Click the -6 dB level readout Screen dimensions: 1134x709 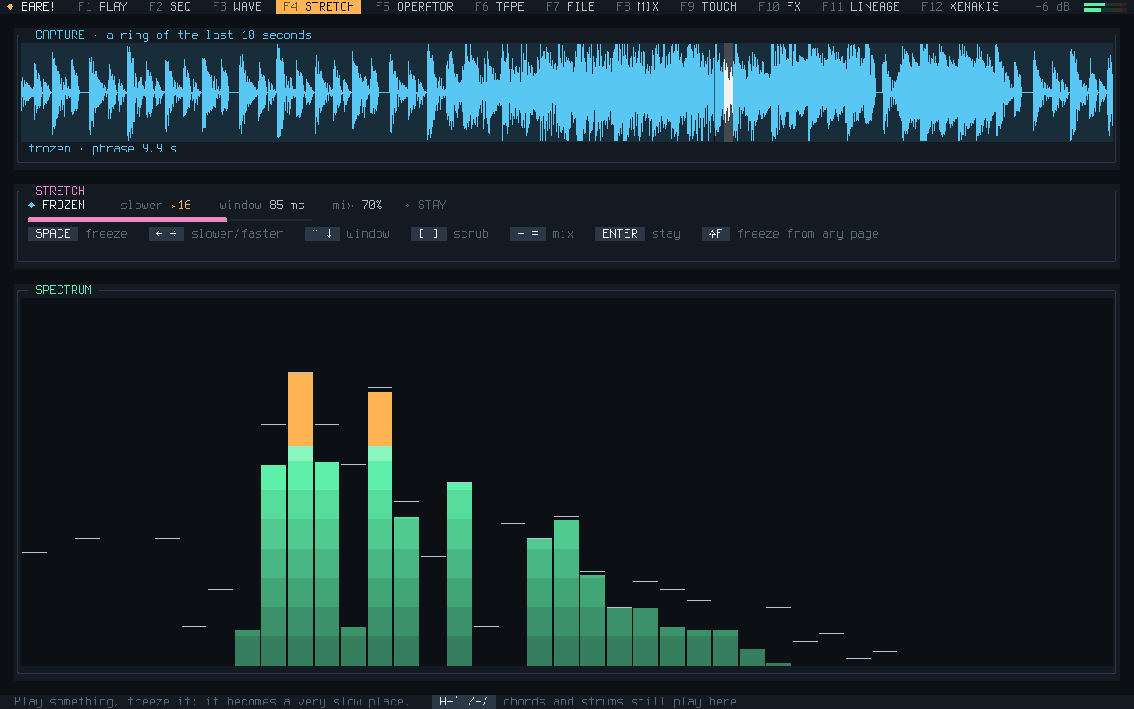point(1052,6)
